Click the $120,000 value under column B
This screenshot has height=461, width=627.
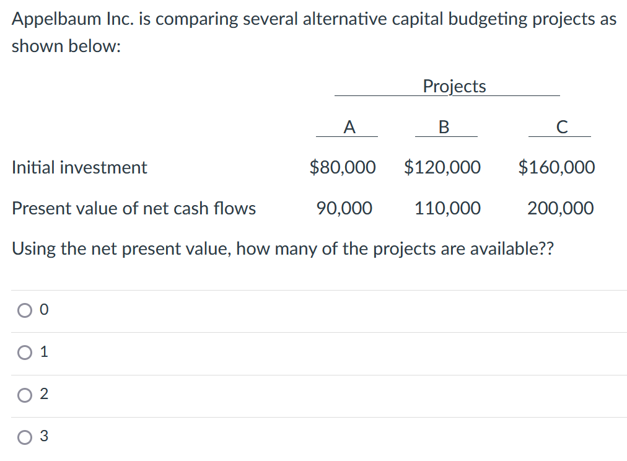442,167
